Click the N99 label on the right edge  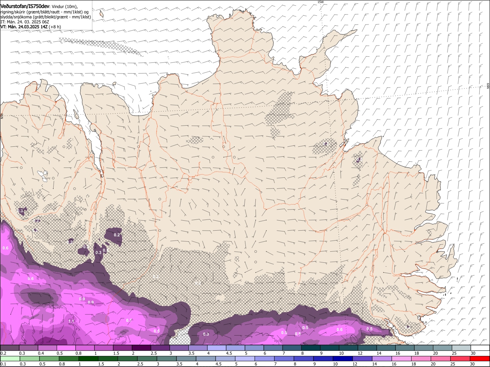(488, 87)
